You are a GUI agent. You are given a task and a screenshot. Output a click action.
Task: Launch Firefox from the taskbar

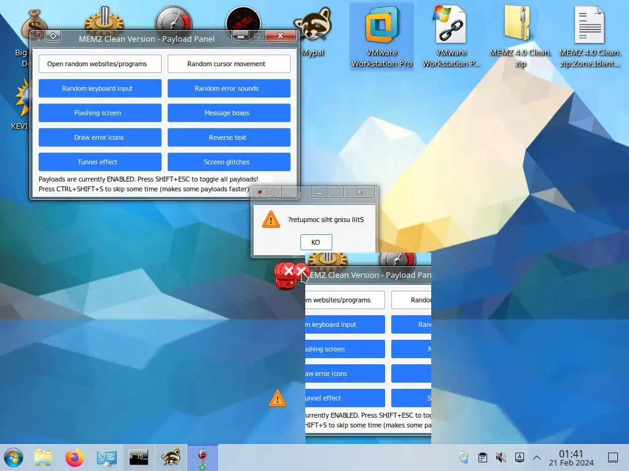click(x=74, y=458)
